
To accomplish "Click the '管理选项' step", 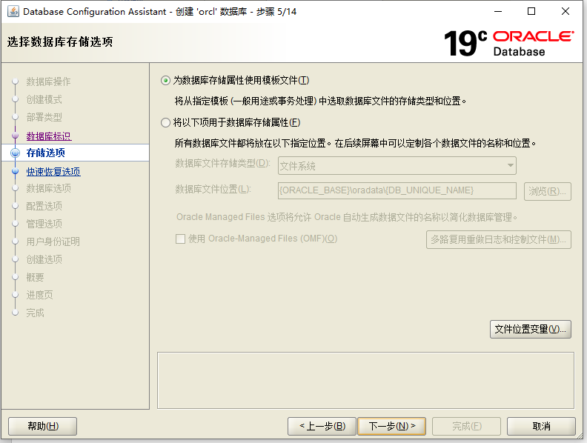I will click(44, 224).
